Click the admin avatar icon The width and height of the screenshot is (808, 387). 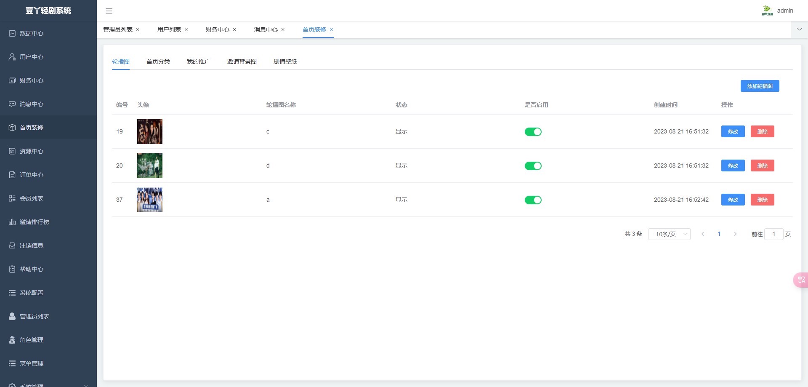tap(767, 11)
